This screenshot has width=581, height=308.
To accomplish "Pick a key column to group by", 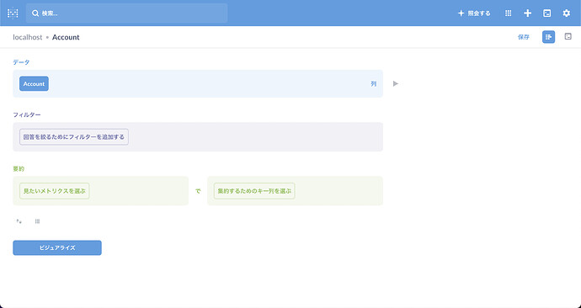I will [x=254, y=191].
